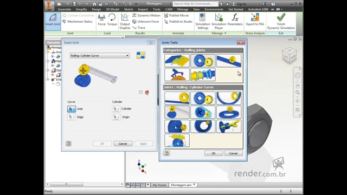Open the fx Parameters tool
The image size is (347, 195).
click(x=235, y=19)
